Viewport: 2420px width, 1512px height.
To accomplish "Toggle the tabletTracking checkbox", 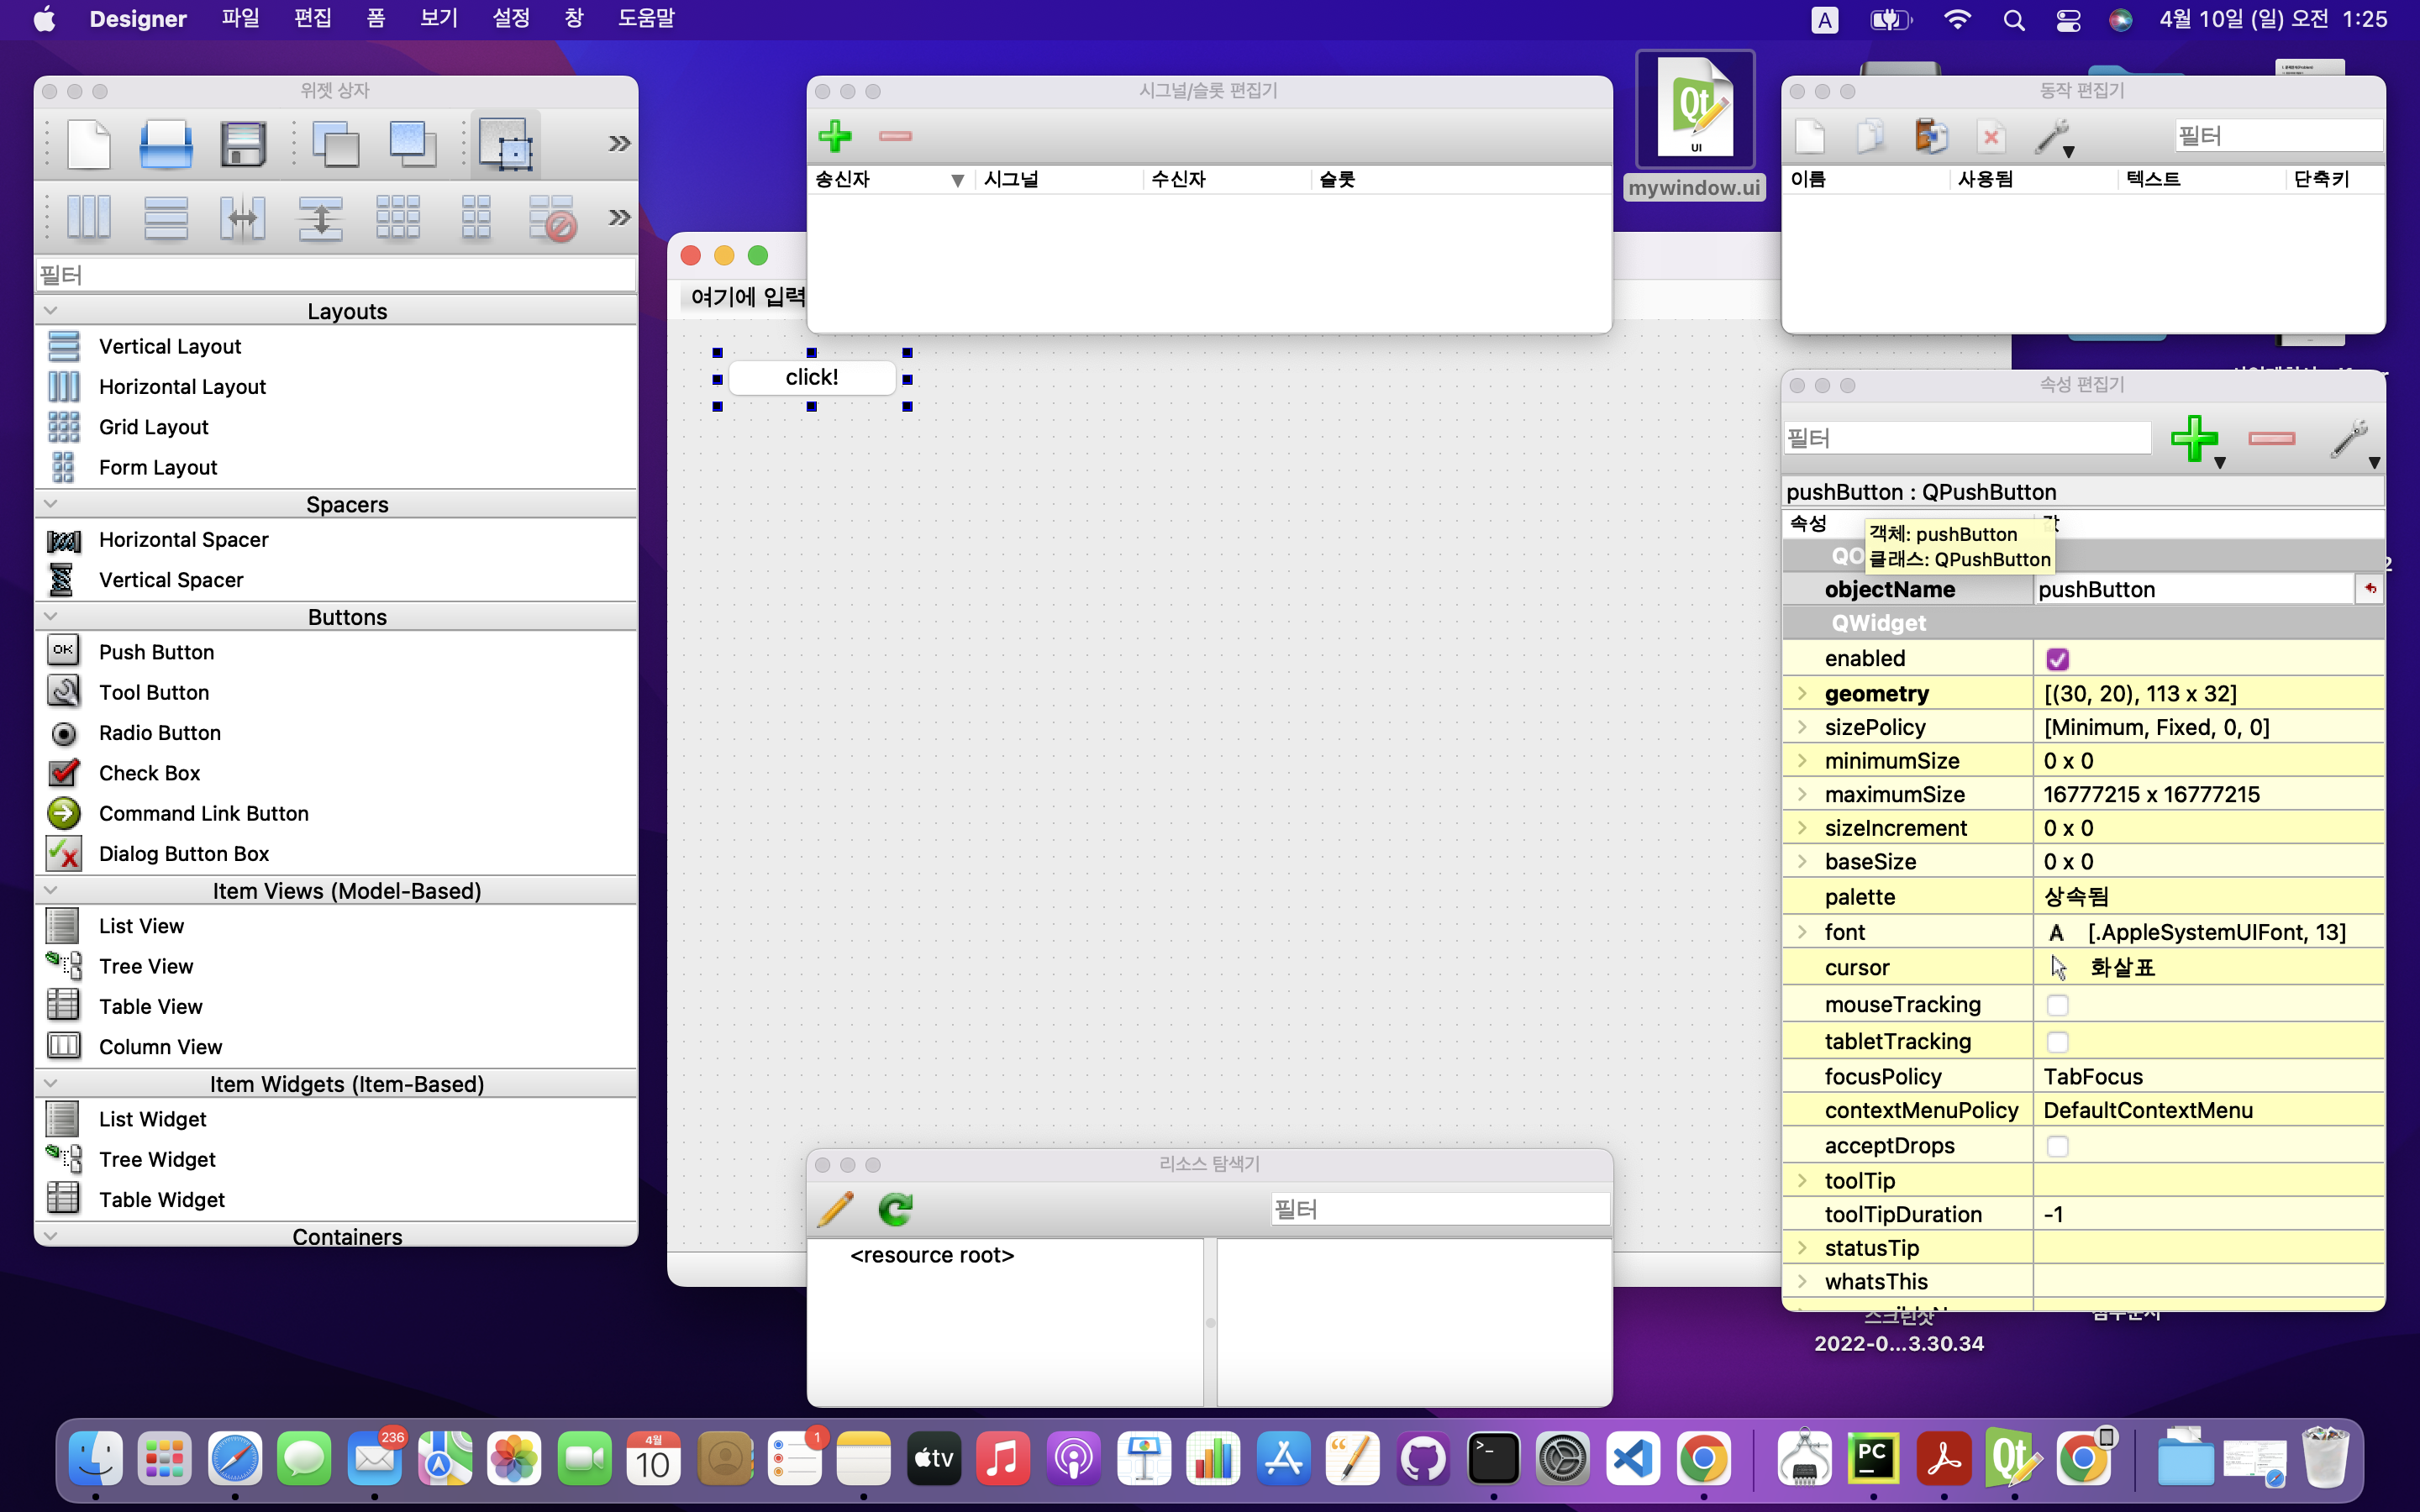I will coord(2057,1042).
